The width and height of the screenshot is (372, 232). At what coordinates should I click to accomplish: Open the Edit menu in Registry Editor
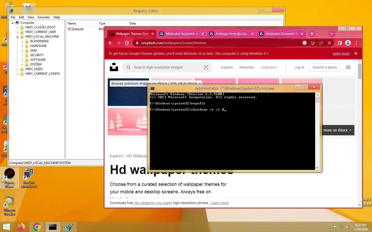(x=21, y=17)
